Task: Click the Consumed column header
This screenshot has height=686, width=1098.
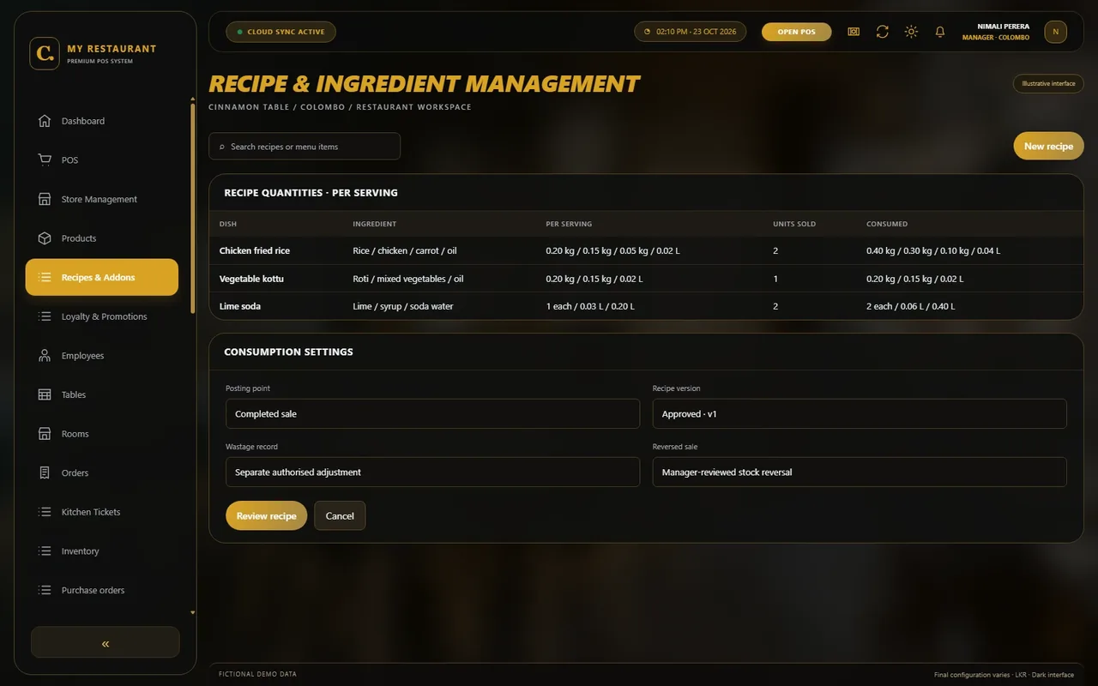Action: pyautogui.click(x=887, y=224)
